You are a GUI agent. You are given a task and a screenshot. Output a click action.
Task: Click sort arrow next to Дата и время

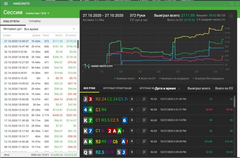179,88
